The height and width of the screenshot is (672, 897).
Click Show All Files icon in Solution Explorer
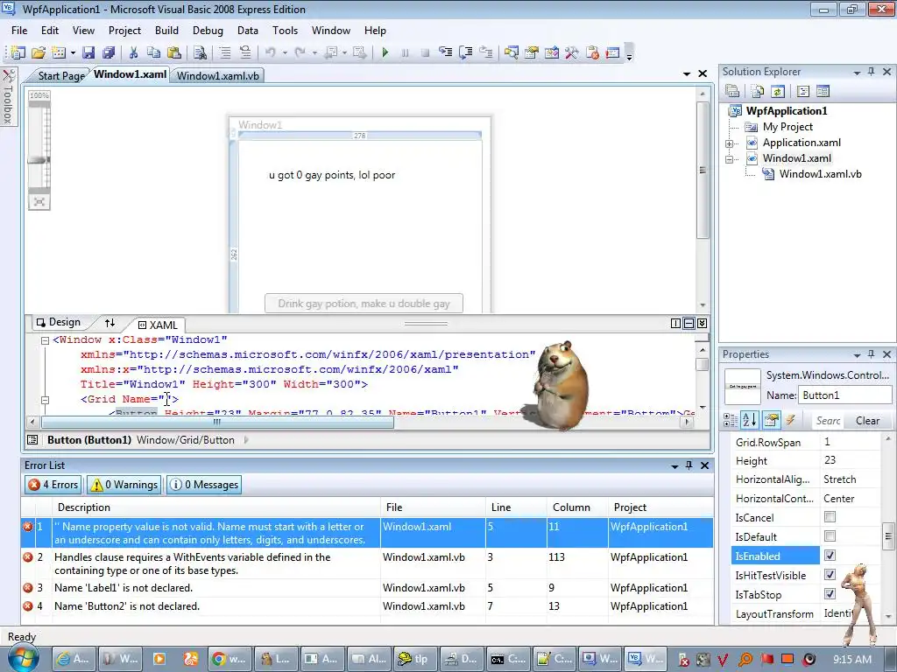tap(758, 91)
